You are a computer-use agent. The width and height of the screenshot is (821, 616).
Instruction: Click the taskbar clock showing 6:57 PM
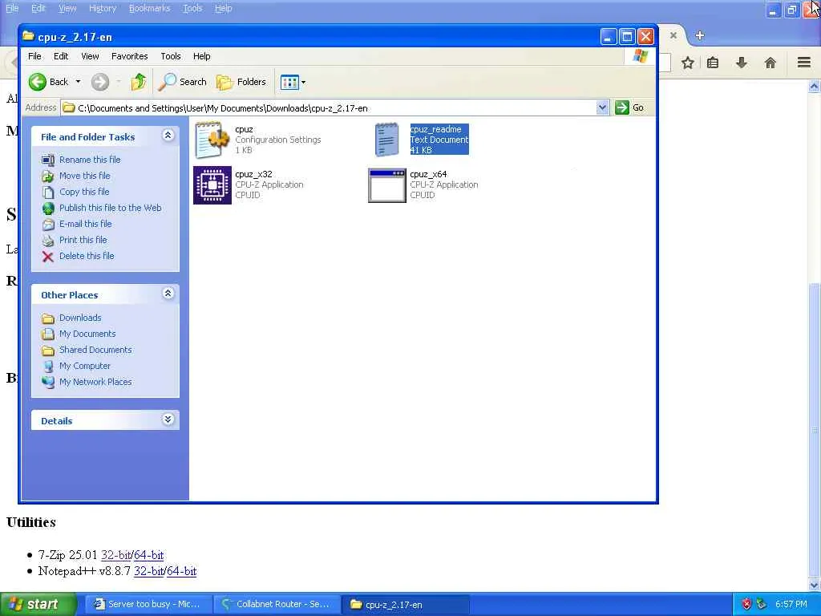(791, 604)
